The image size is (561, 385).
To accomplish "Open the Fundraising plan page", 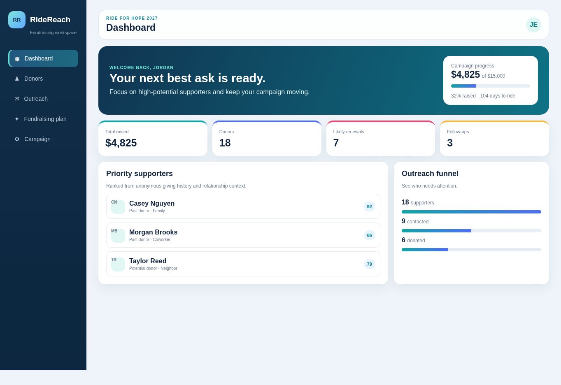I will 43,119.
